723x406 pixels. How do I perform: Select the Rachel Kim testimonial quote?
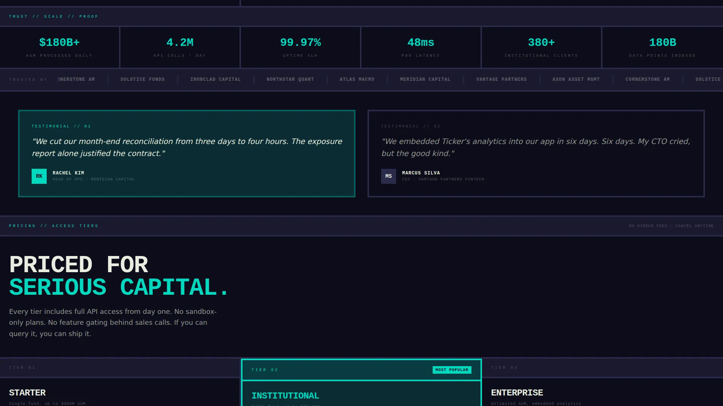click(187, 147)
